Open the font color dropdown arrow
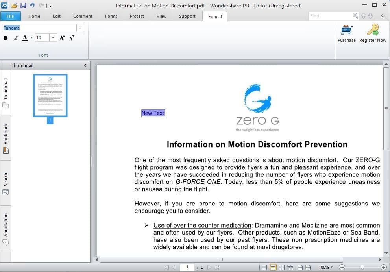Screen dimensions: 390x272 point(31,38)
